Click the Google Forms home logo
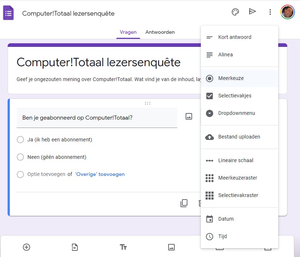This screenshot has height=257, width=300. [8, 13]
